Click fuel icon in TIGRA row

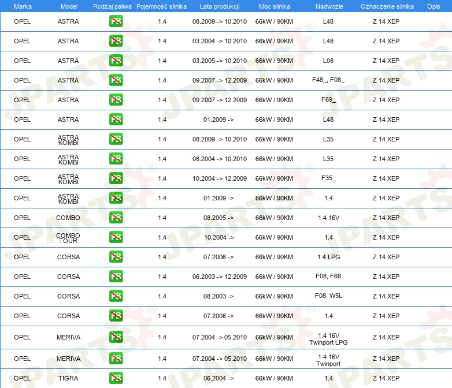116,378
